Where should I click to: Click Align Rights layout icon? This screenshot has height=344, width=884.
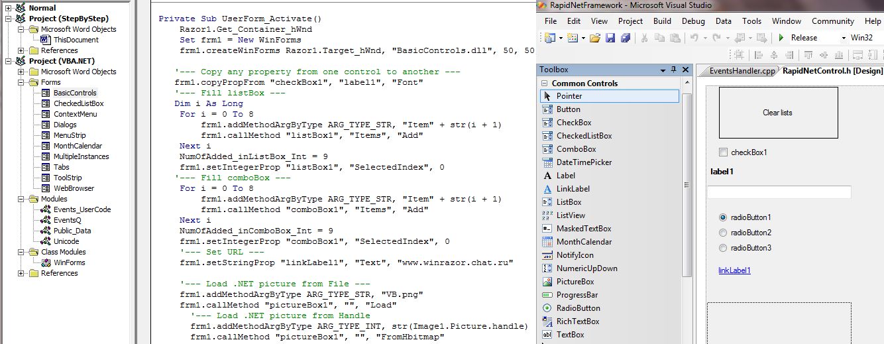click(x=791, y=55)
